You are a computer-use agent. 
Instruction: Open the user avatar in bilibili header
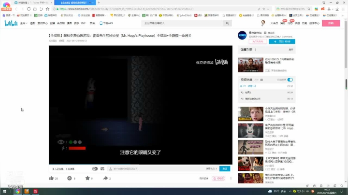tap(263, 23)
